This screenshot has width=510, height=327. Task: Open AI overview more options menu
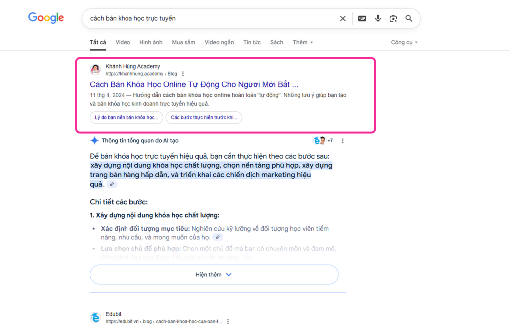pyautogui.click(x=343, y=141)
